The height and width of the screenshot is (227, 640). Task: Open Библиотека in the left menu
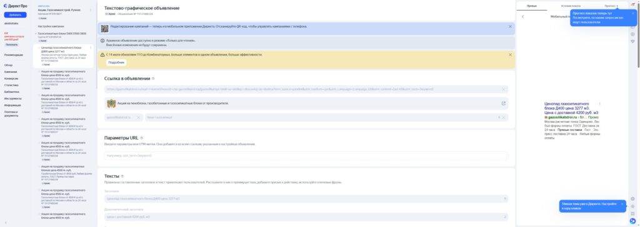point(11,92)
